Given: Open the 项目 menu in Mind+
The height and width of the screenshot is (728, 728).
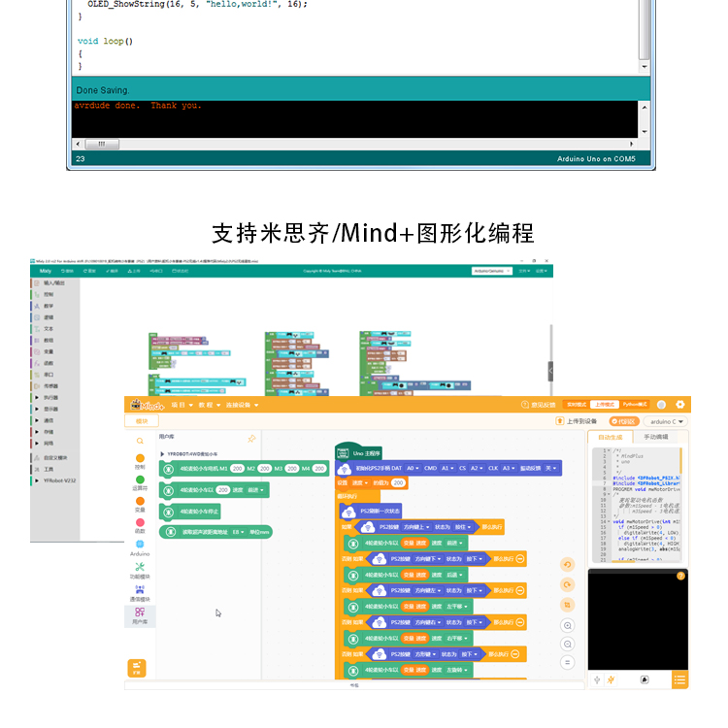Looking at the screenshot, I should coord(182,405).
